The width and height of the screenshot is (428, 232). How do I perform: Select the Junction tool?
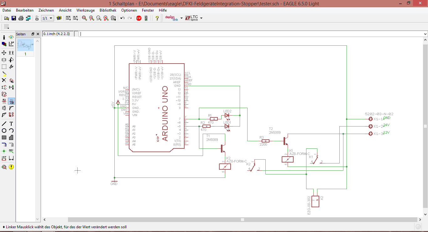coord(4,151)
